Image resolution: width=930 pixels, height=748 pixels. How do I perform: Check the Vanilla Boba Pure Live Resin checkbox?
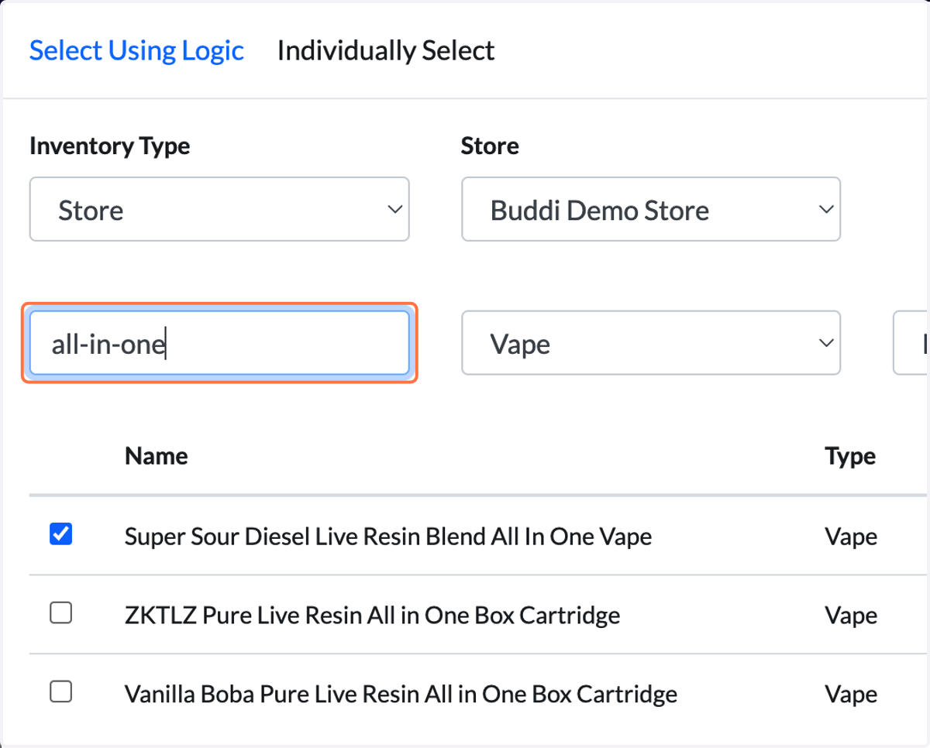click(60, 691)
